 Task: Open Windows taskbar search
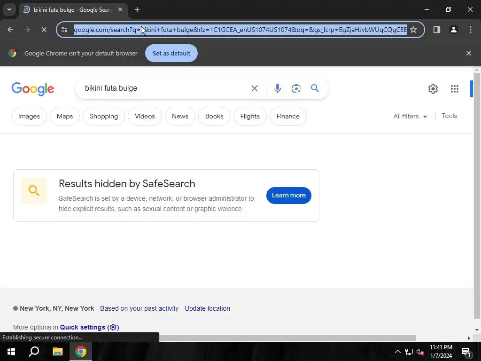tap(34, 352)
